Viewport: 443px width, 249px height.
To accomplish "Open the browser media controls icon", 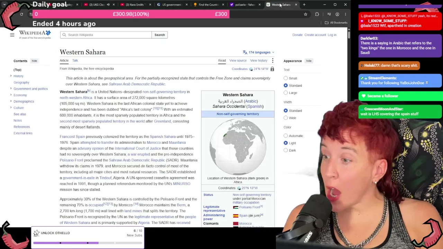I will [329, 14].
